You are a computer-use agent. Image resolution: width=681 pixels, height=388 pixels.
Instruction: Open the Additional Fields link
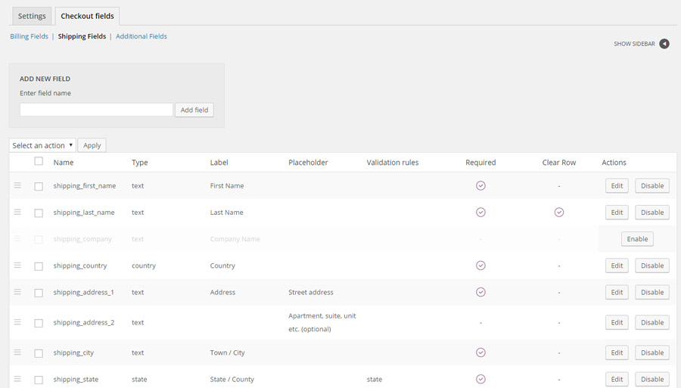tap(141, 36)
